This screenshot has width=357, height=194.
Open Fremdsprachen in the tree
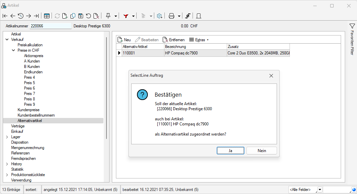[23, 159]
